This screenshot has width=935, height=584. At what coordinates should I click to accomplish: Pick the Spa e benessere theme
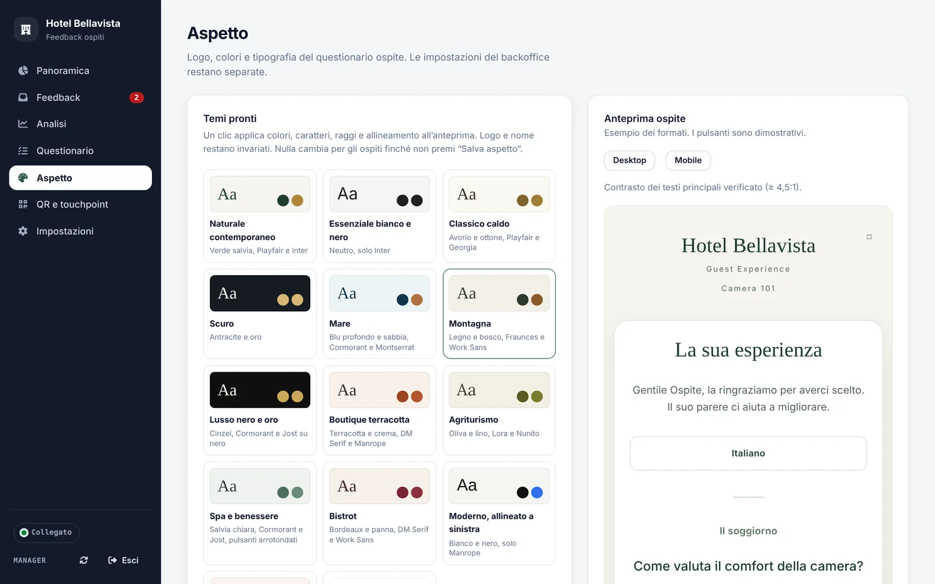click(260, 513)
